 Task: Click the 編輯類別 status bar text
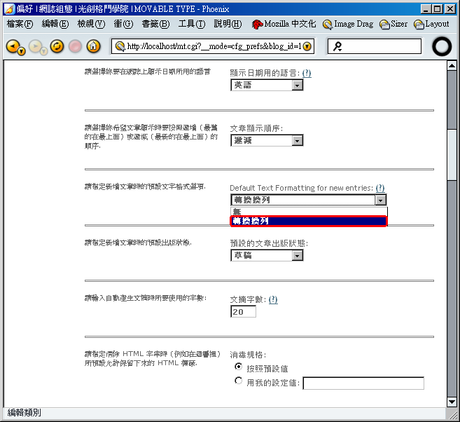[24, 413]
